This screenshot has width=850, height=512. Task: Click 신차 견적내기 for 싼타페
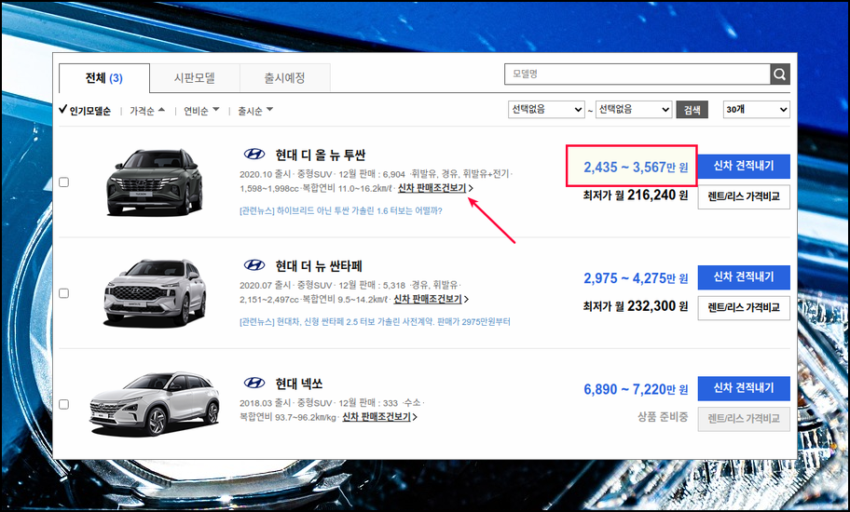[744, 277]
